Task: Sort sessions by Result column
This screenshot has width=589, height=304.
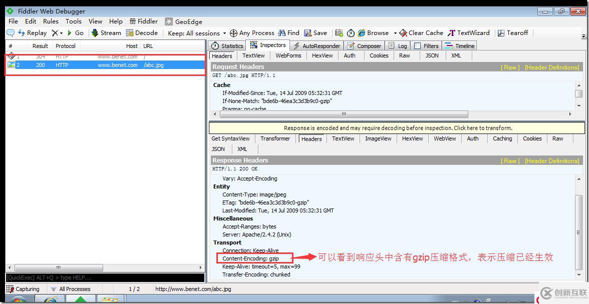Action: pos(40,46)
